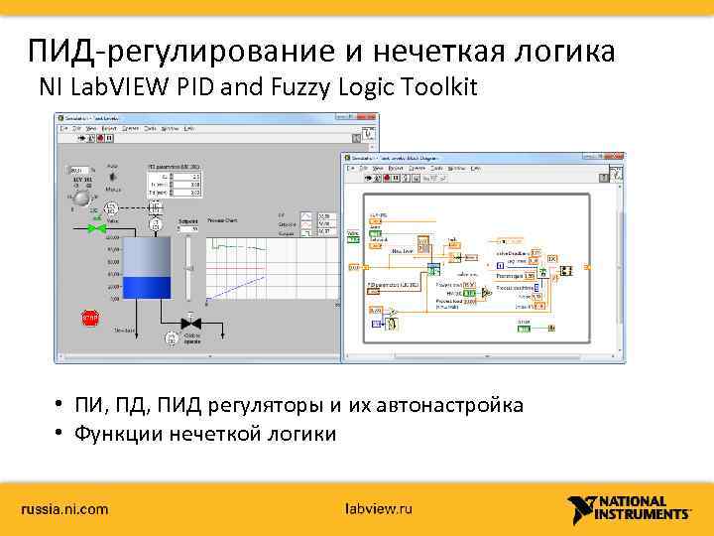714x536 pixels.
Task: Click the blue-filled tank indicator
Action: tap(147, 268)
